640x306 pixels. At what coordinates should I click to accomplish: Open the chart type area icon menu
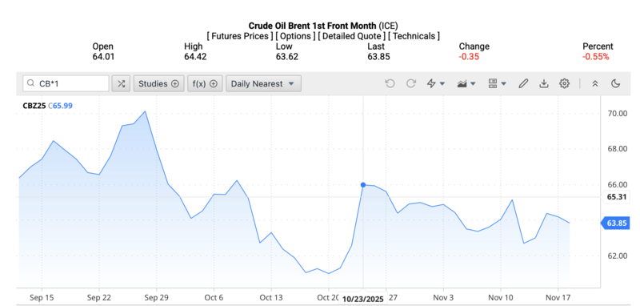(x=466, y=84)
